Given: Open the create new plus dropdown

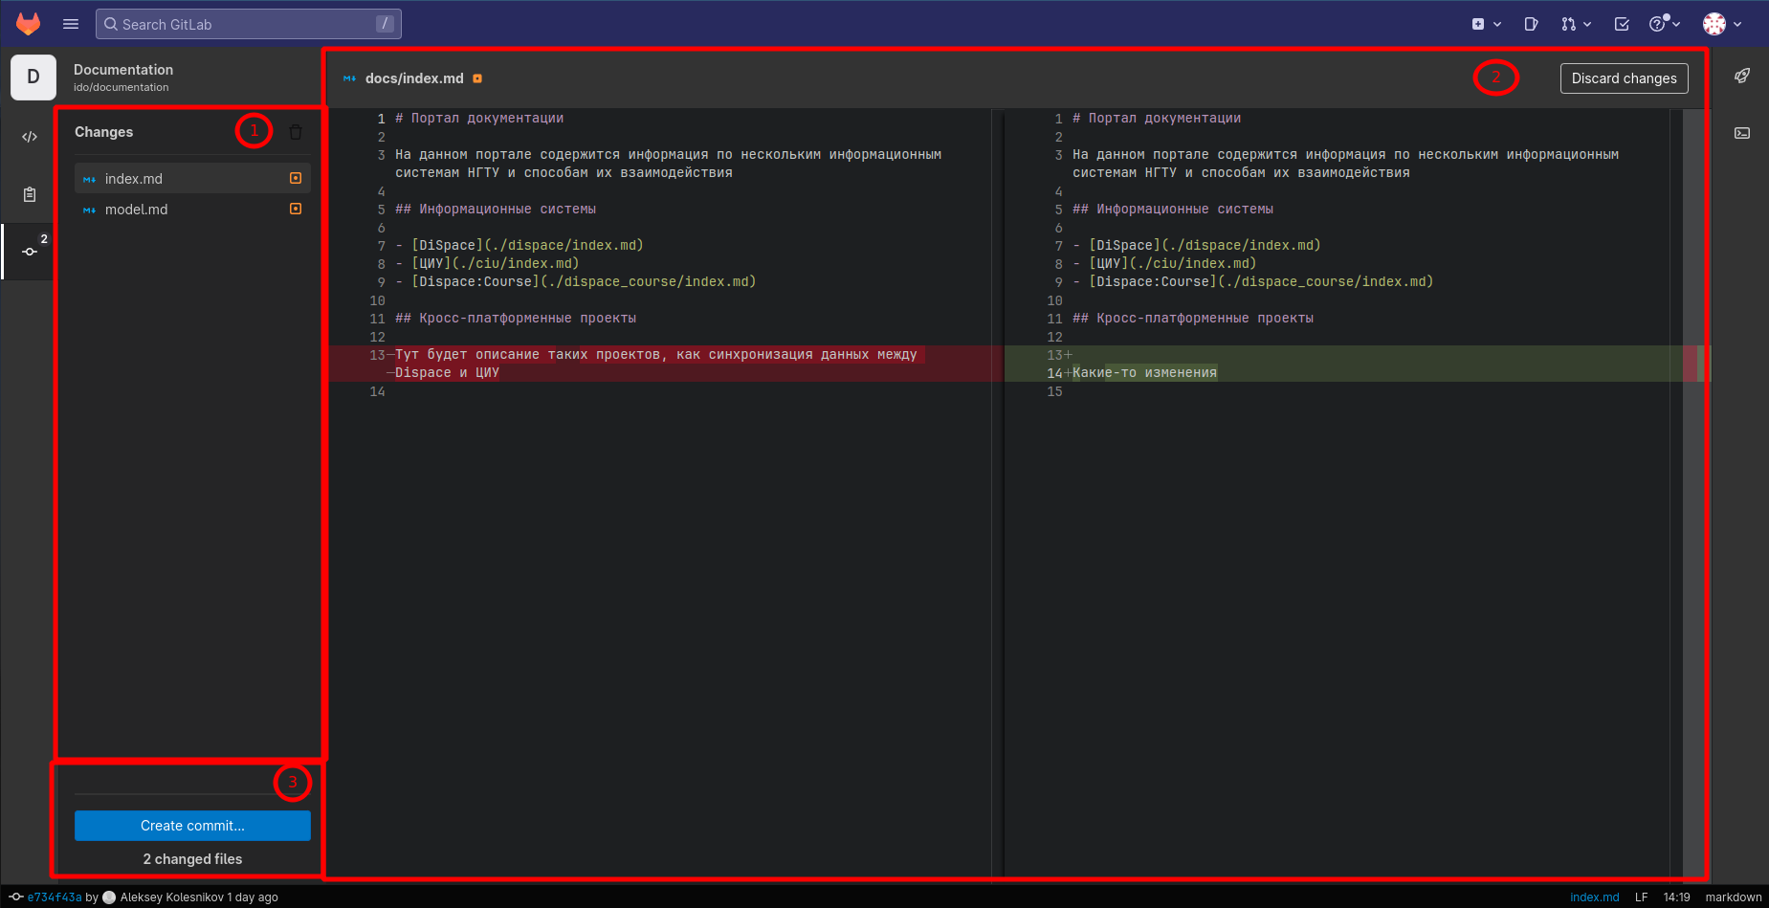Looking at the screenshot, I should click(x=1486, y=24).
